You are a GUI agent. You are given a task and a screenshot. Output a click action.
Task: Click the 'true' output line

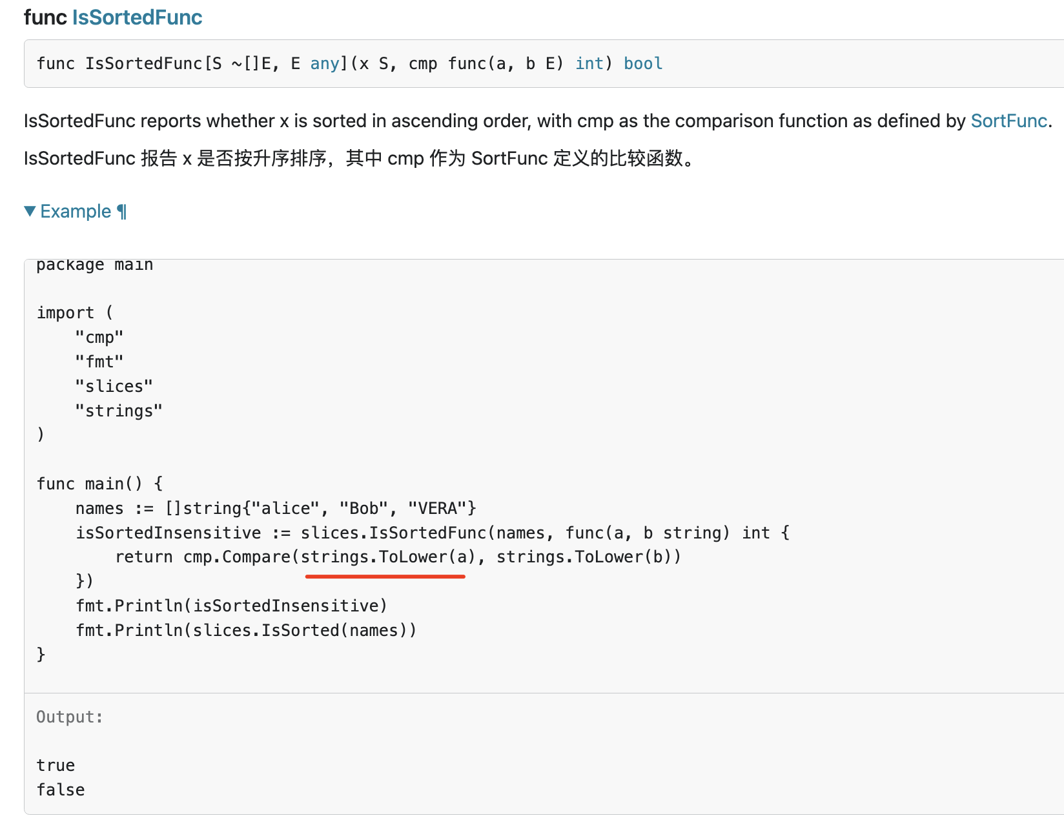pyautogui.click(x=56, y=765)
